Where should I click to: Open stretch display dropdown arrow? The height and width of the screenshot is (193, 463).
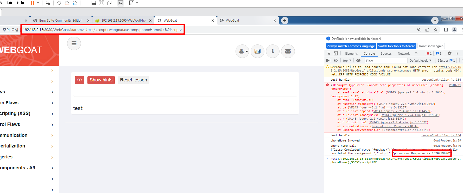coord(137,3)
